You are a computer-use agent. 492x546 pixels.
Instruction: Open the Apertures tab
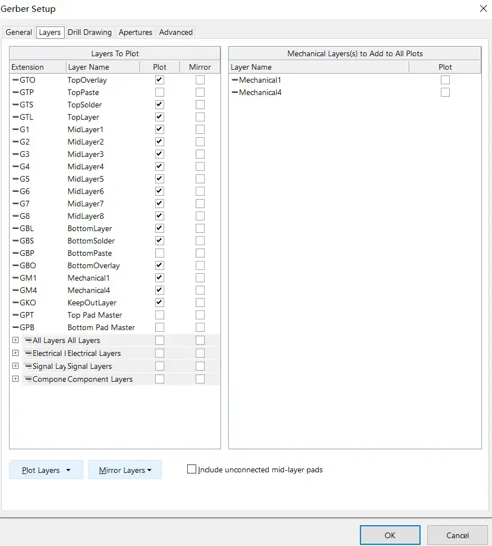click(136, 32)
